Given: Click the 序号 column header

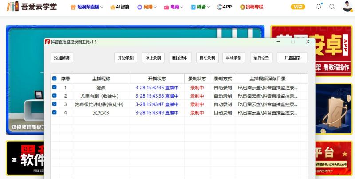Looking at the screenshot, I should coord(66,79).
